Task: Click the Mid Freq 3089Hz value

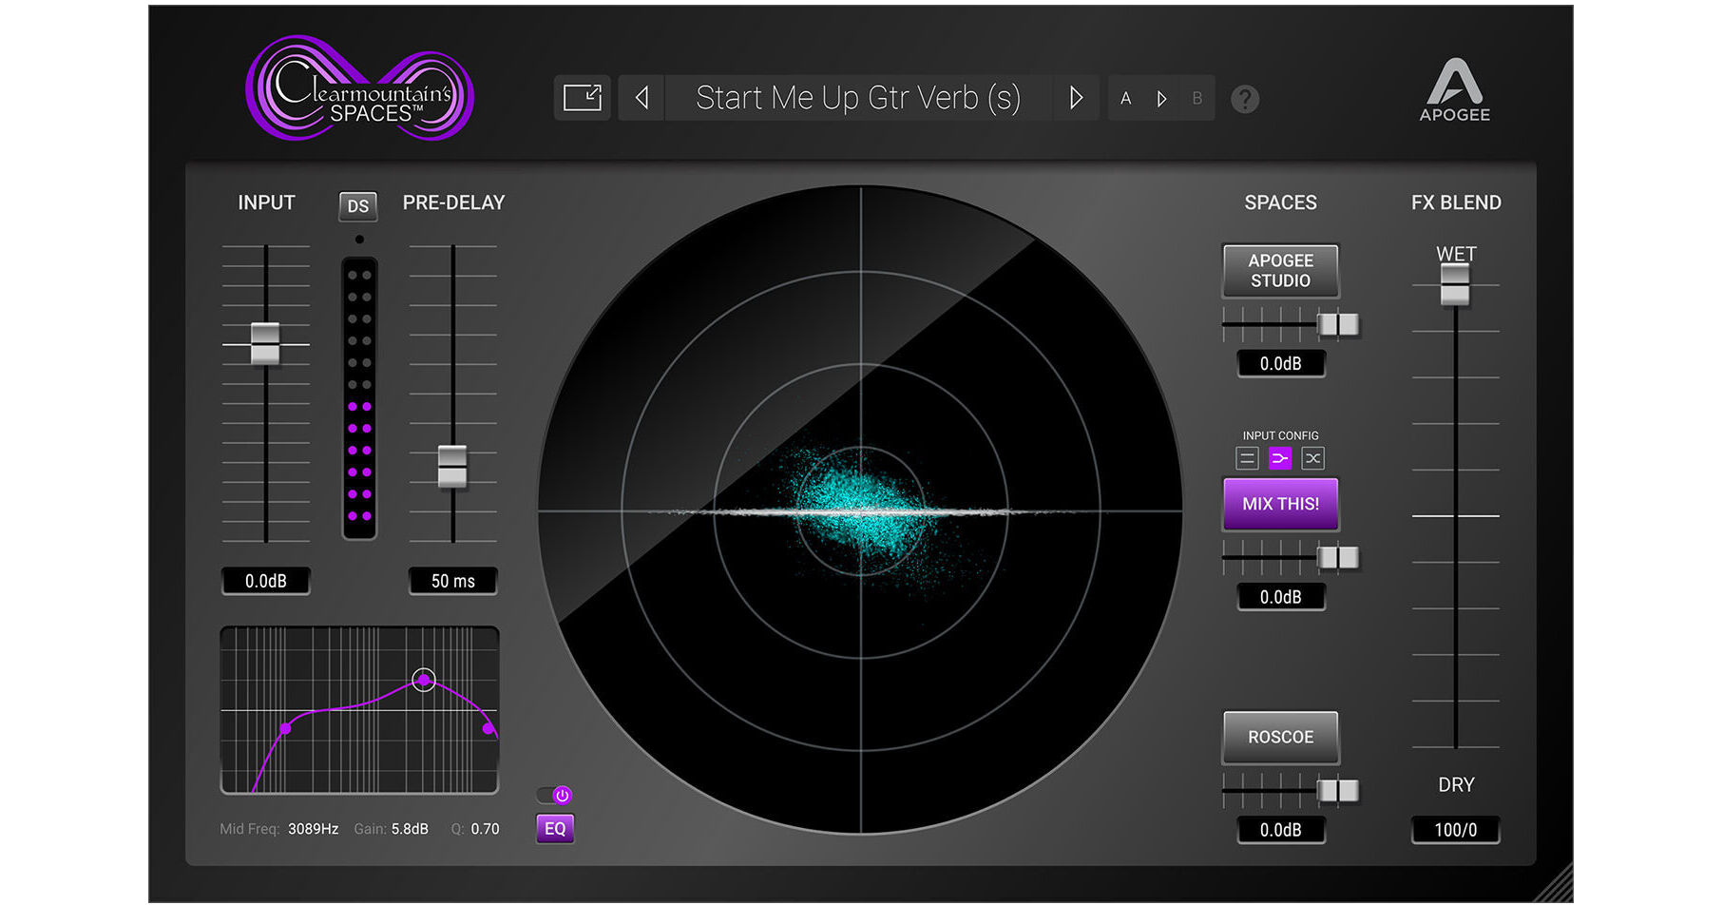Action: [x=313, y=829]
